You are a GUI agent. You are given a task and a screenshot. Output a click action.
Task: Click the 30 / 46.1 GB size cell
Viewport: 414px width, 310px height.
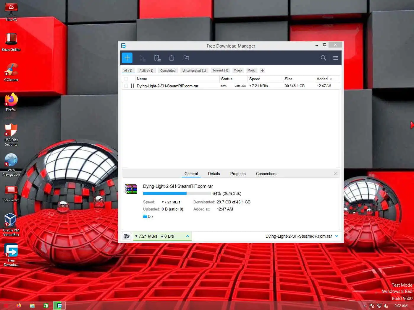click(x=295, y=86)
